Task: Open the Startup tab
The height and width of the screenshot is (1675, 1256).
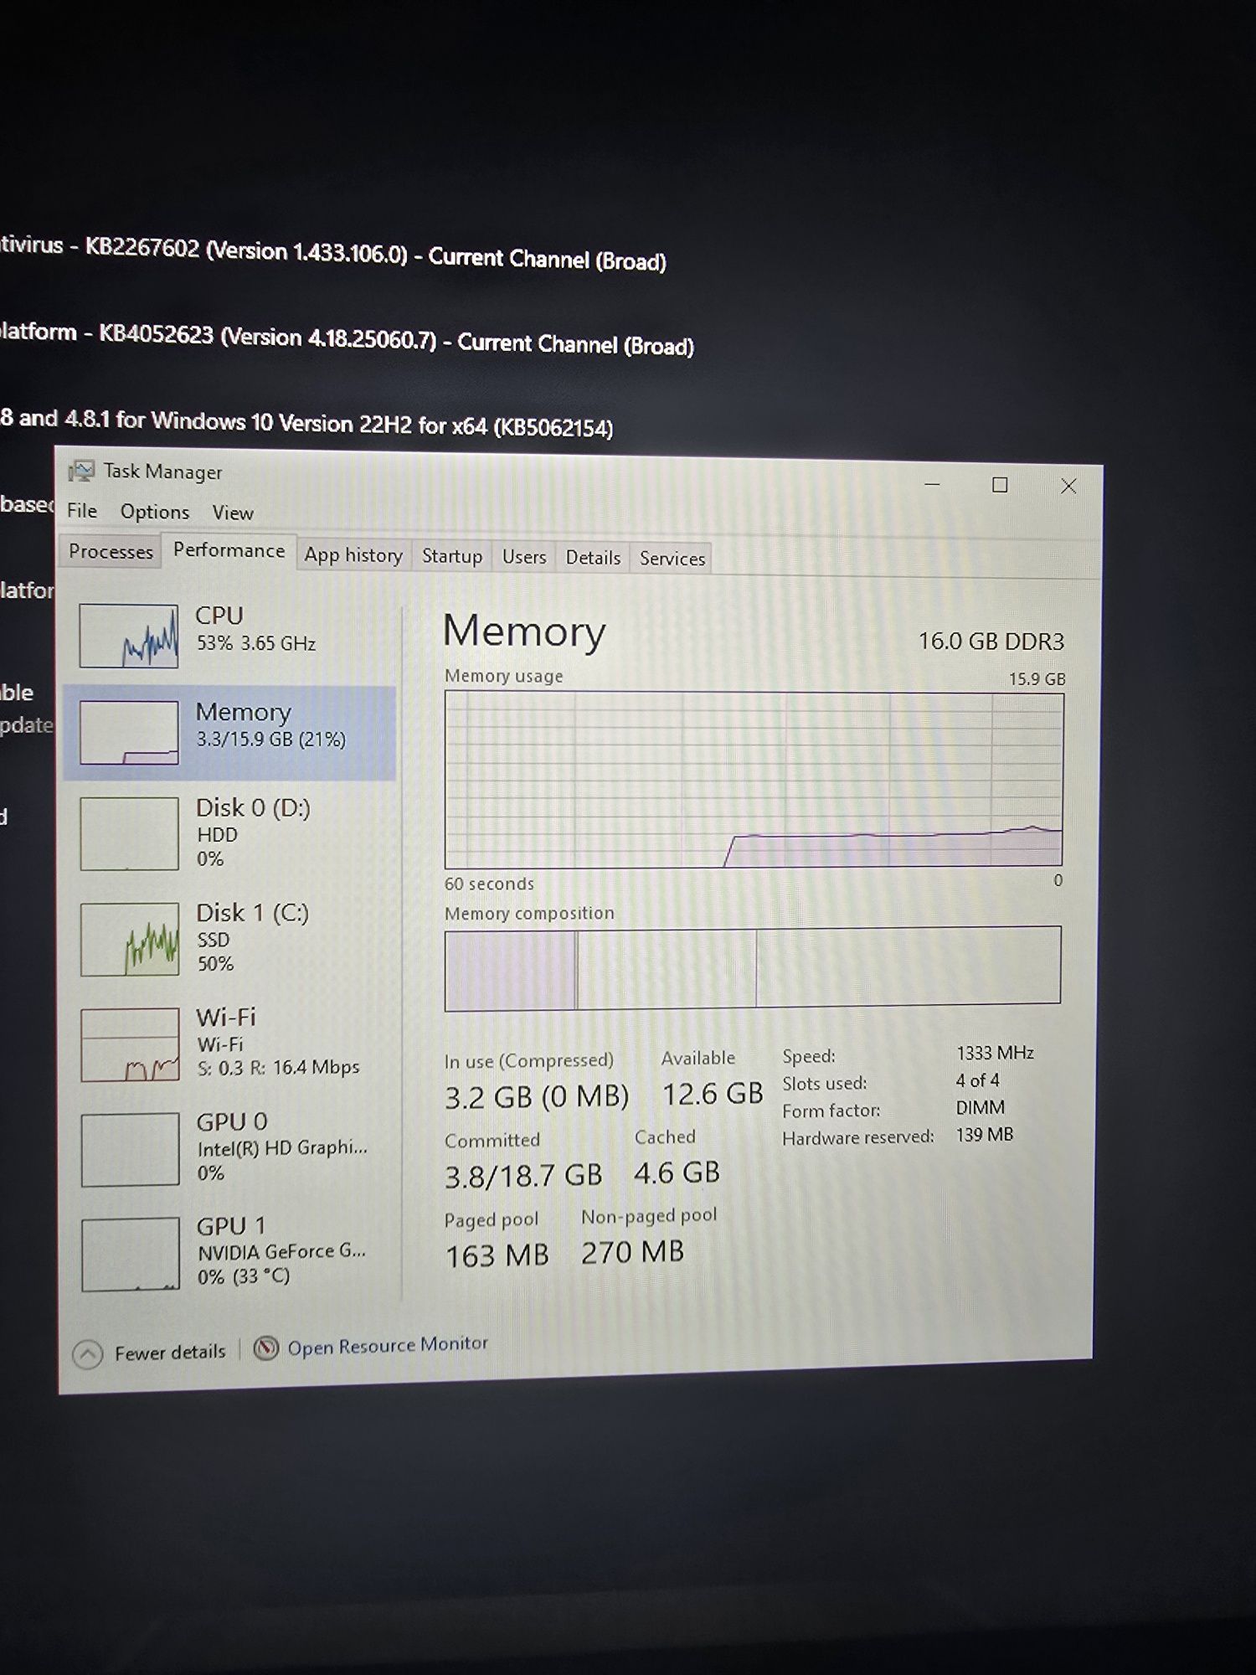Action: pos(452,556)
